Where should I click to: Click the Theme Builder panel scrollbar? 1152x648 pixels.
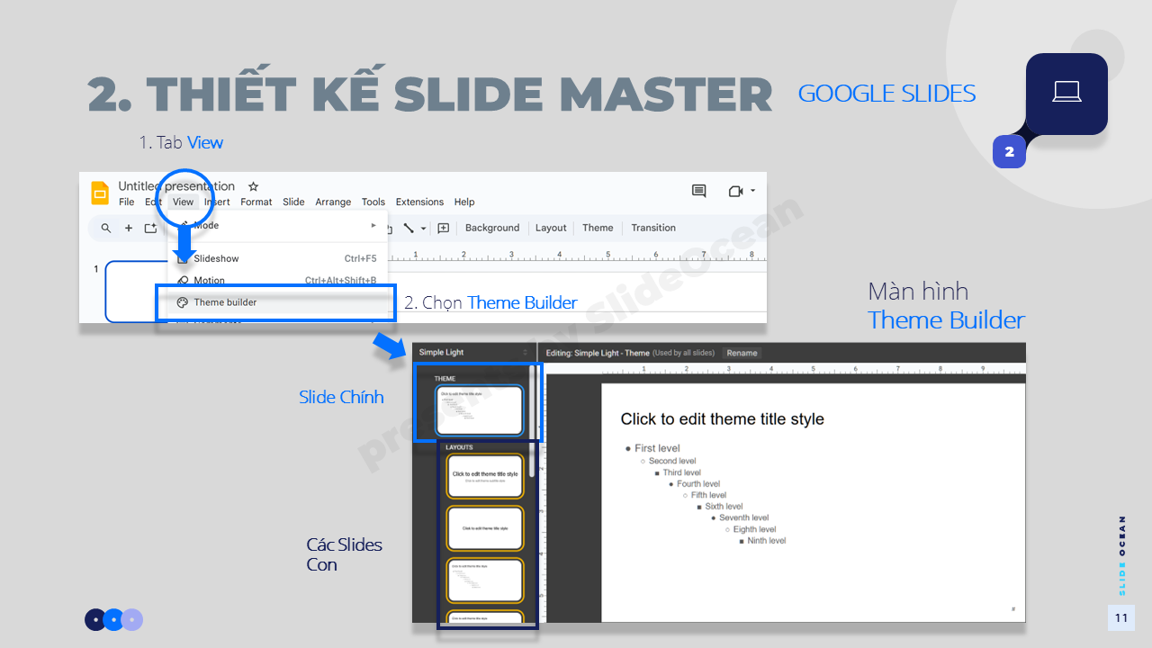click(532, 420)
